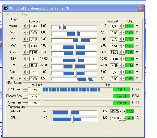This screenshot has height=138, width=157.
Task: Click the Power Fan low limit spinner
Action: [25, 103]
